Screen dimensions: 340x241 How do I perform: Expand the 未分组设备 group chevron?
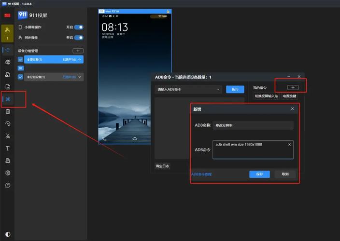click(80, 77)
